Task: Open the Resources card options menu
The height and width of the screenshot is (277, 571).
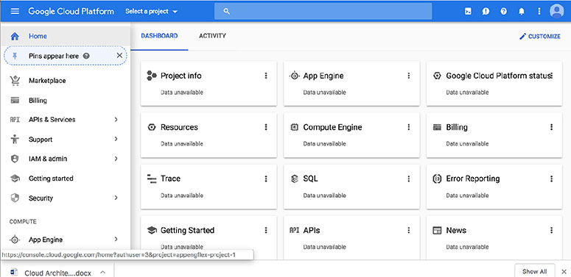Action: coord(266,127)
